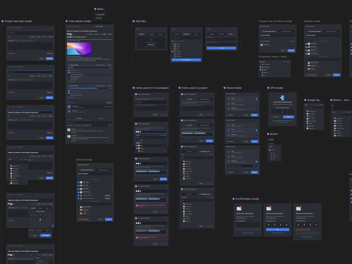This screenshot has height=264, width=352.
Task: Click Verify in Confirmation modal with 5555 code
Action: pyautogui.click(x=277, y=230)
